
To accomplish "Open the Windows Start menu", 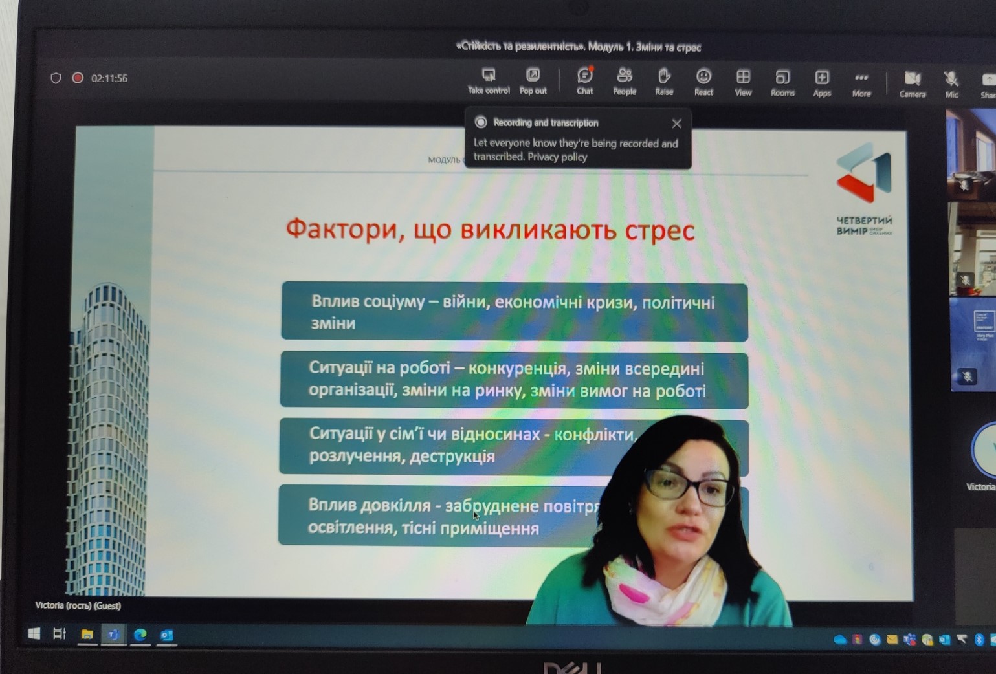I will tap(34, 634).
